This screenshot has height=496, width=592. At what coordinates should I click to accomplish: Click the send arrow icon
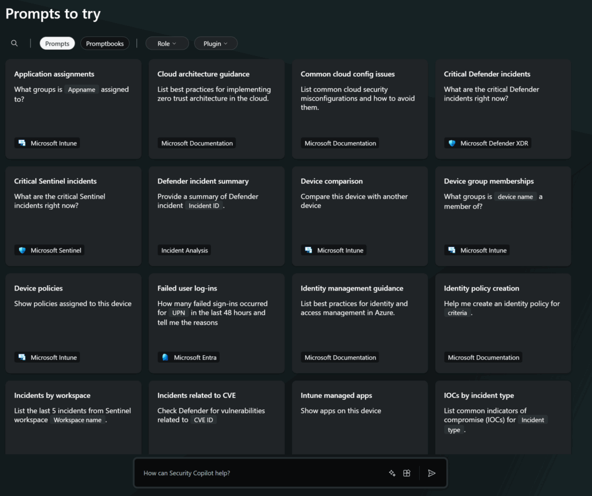click(431, 473)
